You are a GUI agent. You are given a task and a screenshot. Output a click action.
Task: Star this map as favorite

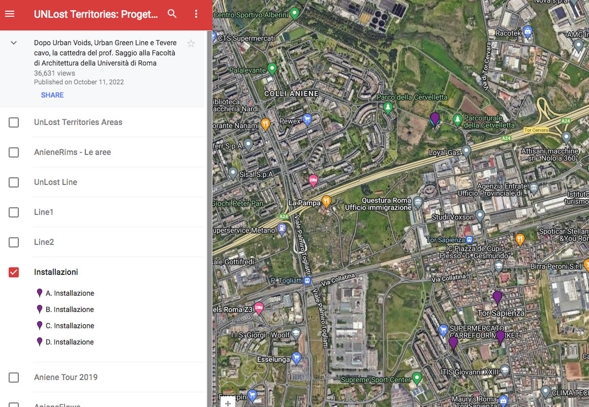point(191,44)
